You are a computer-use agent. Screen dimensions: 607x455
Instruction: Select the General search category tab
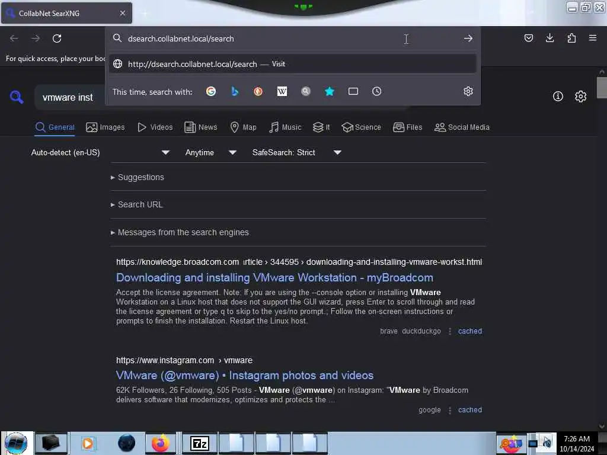55,127
